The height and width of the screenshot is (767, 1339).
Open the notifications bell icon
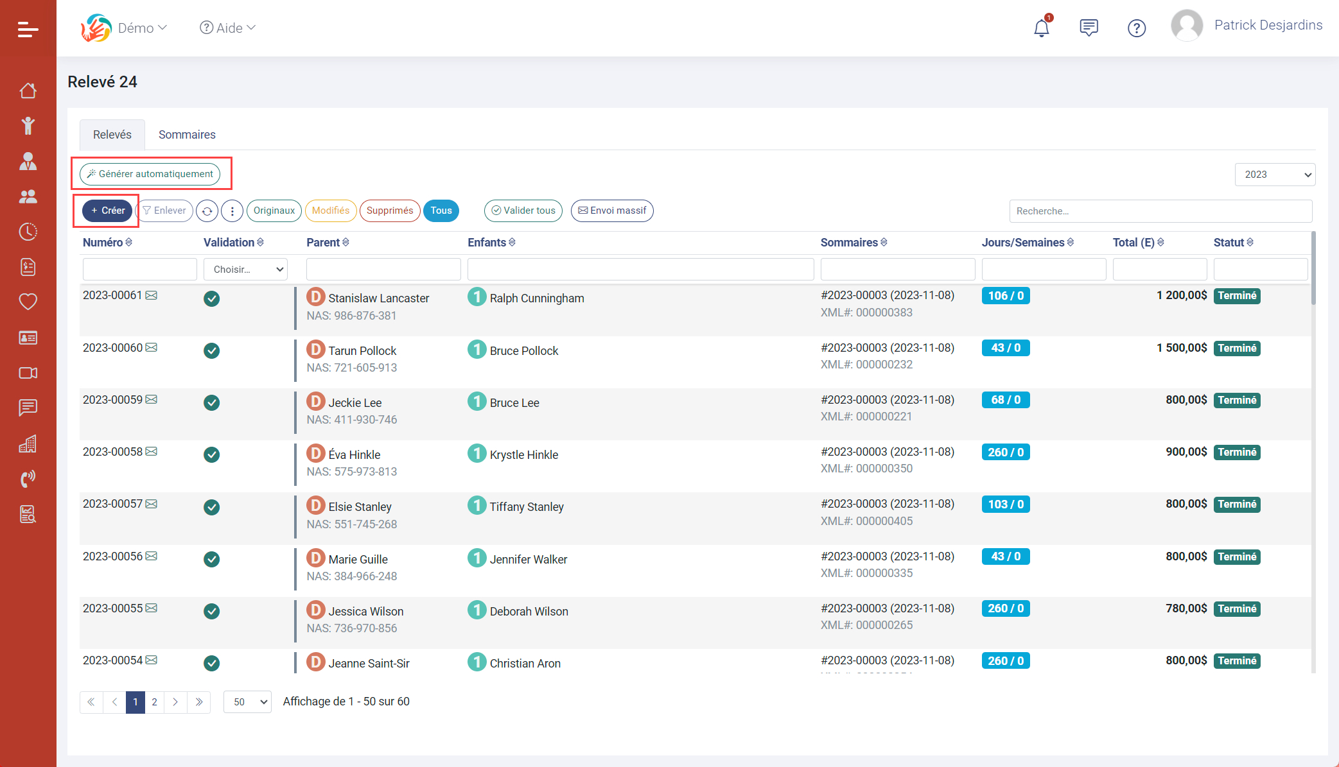tap(1041, 28)
